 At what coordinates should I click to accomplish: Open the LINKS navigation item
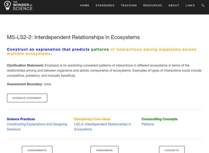pos(190,5)
